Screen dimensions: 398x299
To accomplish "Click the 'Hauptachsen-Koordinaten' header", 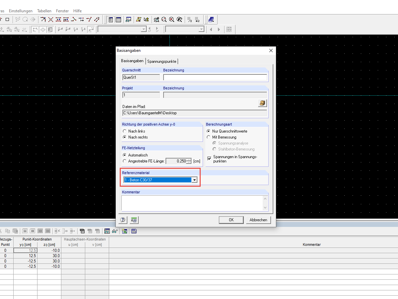I will coord(85,239).
